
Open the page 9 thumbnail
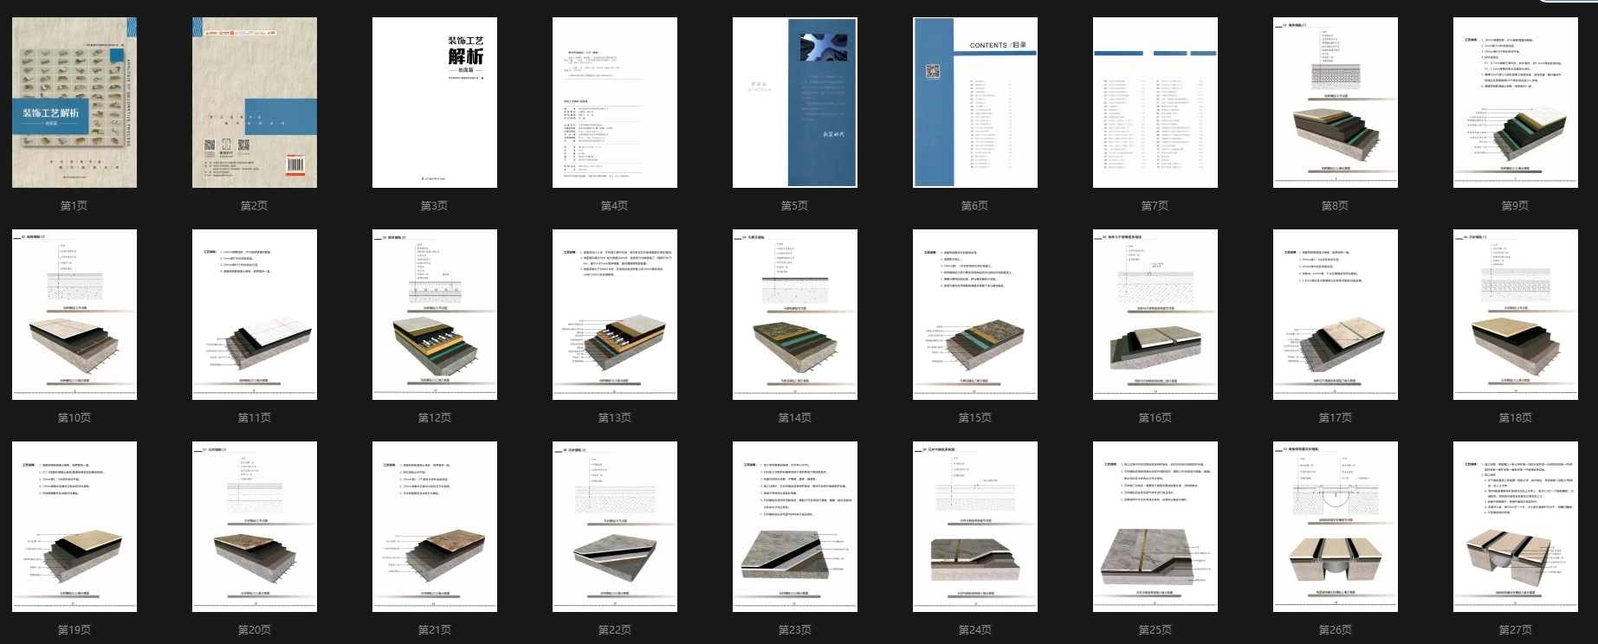(1516, 102)
